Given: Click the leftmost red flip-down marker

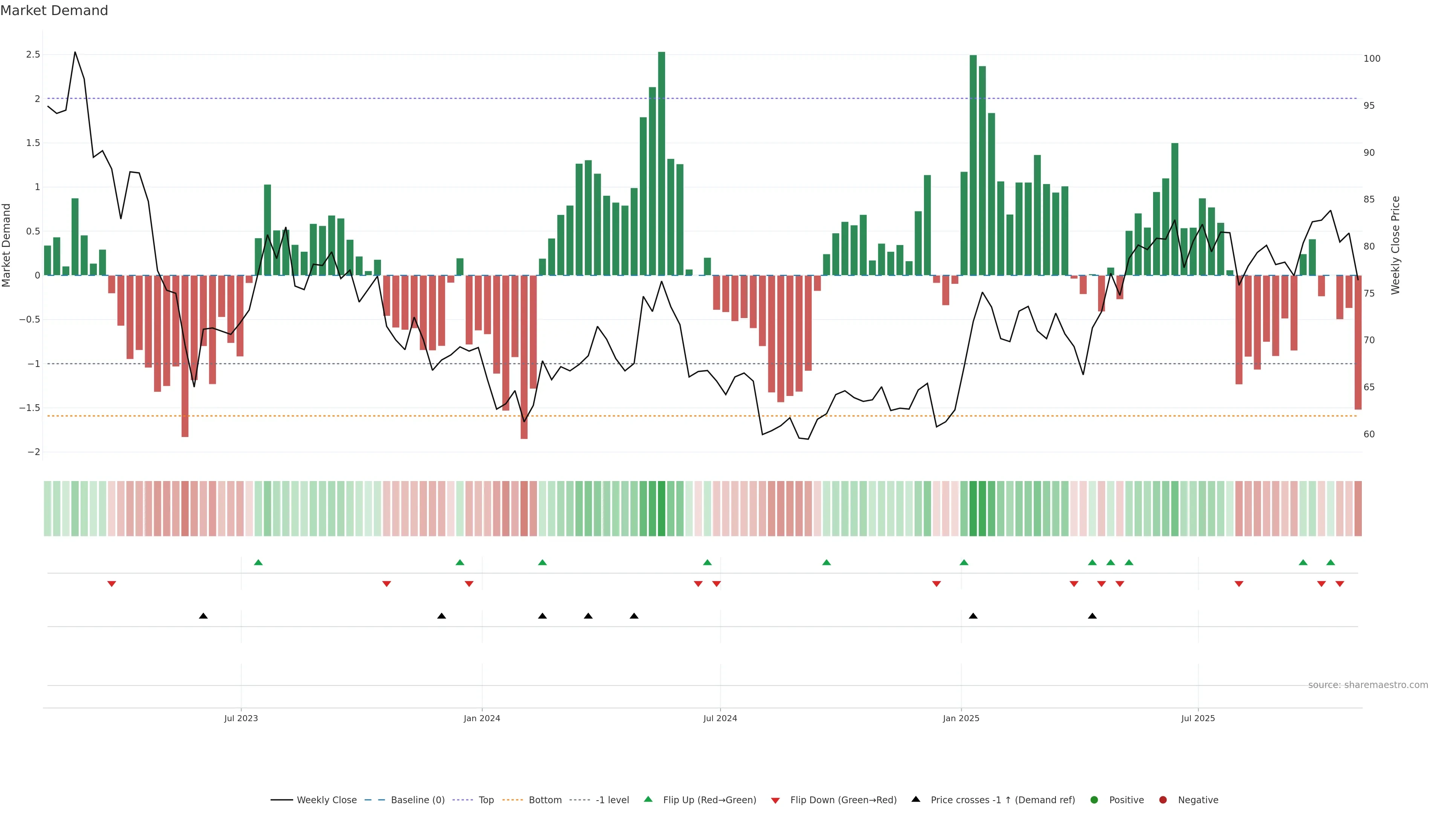Looking at the screenshot, I should pyautogui.click(x=112, y=584).
